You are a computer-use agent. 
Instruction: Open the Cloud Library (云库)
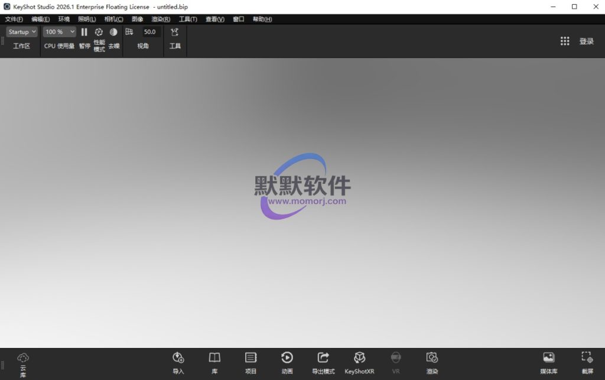pos(23,363)
